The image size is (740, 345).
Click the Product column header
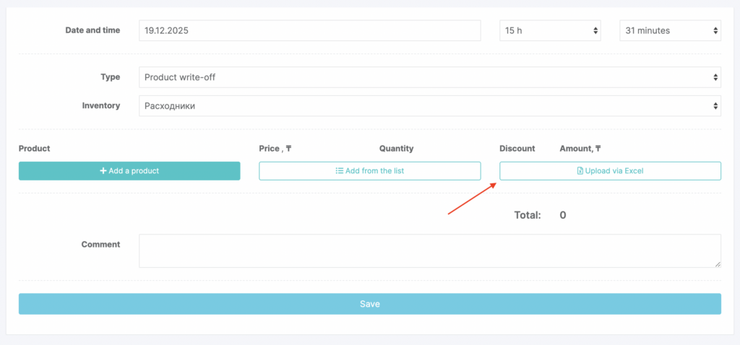point(34,149)
